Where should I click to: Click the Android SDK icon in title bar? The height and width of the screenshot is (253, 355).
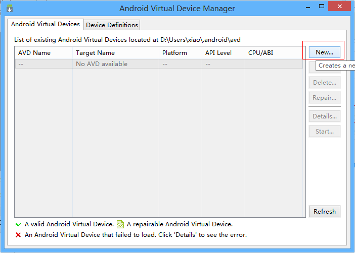point(10,8)
